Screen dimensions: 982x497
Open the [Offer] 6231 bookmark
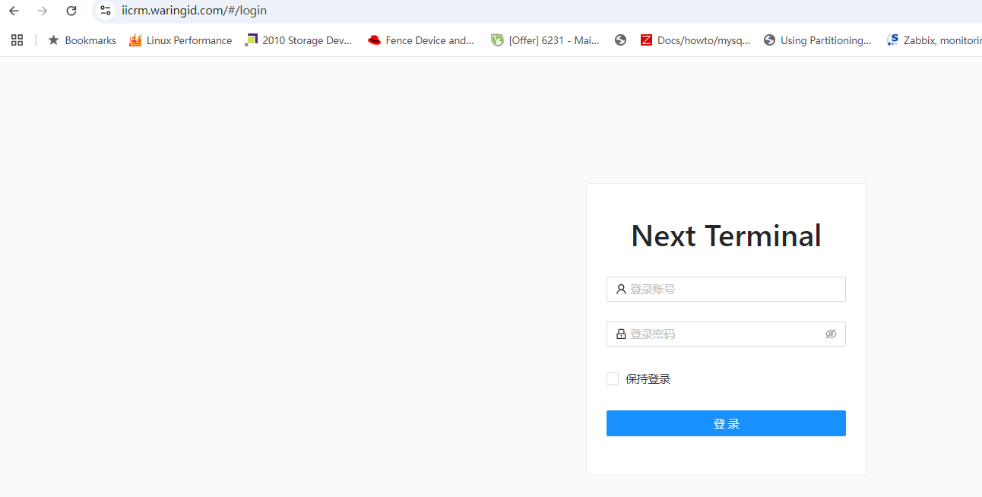(545, 40)
